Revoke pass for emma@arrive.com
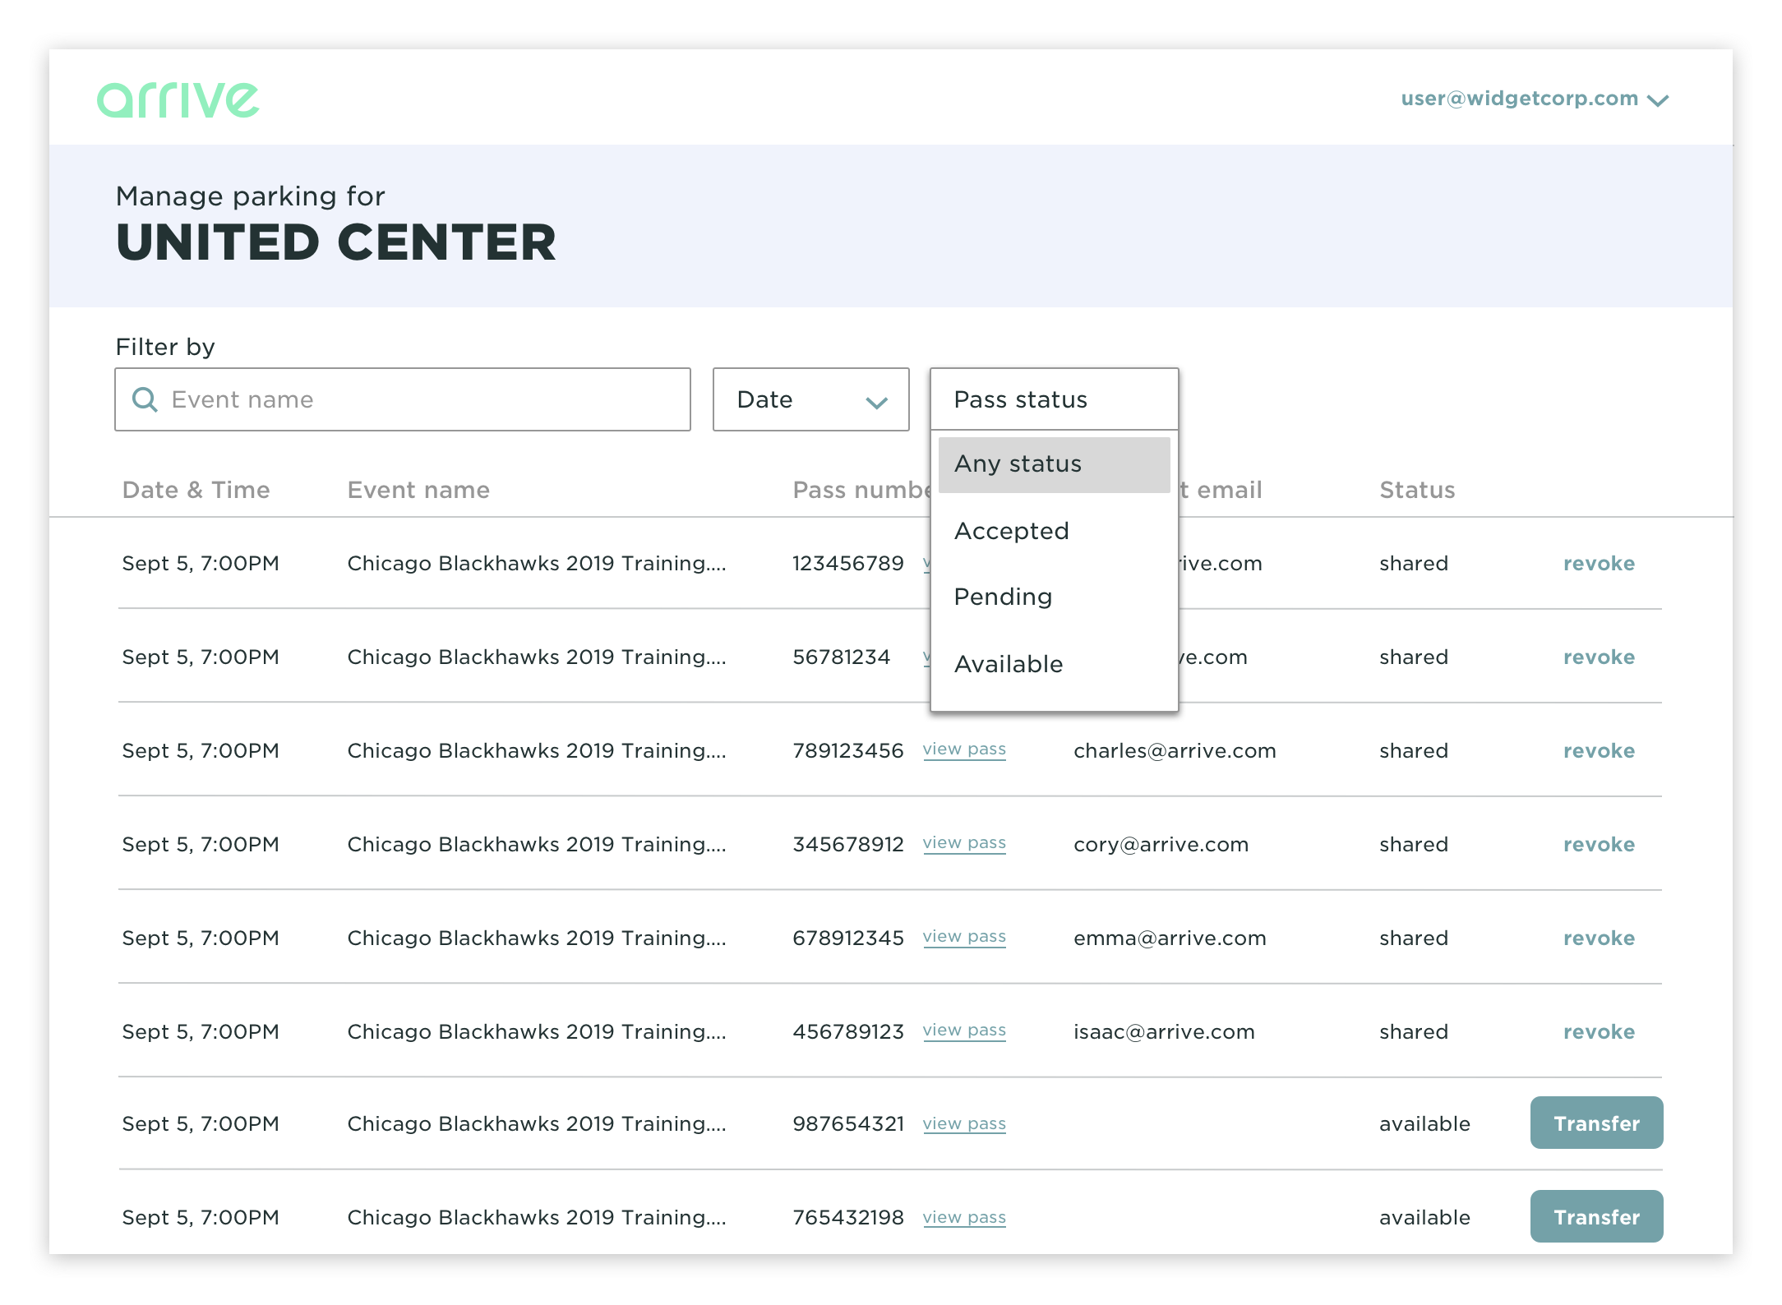This screenshot has width=1782, height=1305. pyautogui.click(x=1599, y=938)
